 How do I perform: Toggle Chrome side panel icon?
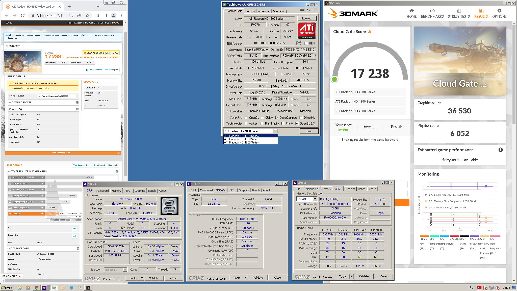[106, 15]
